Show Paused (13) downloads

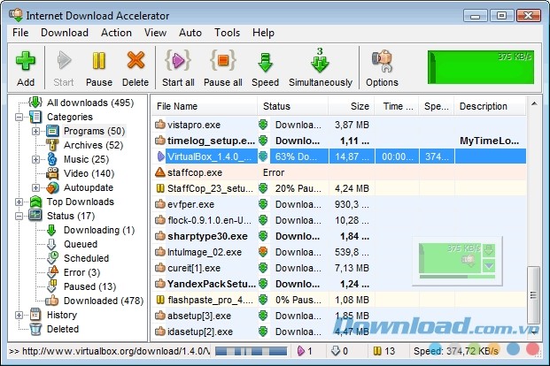point(89,286)
